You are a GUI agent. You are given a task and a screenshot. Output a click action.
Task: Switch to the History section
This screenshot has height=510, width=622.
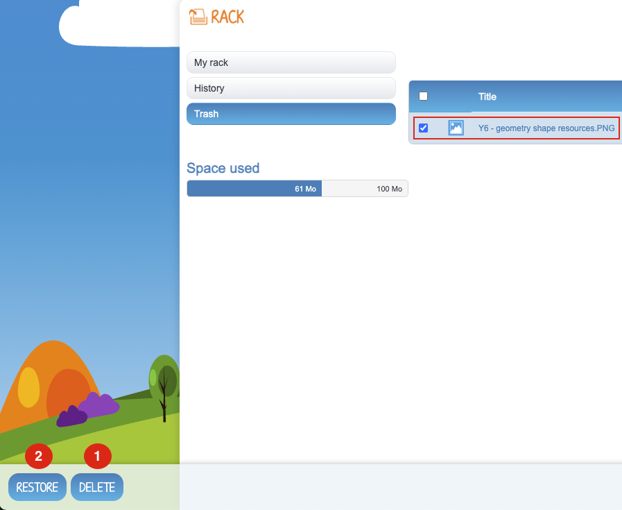(291, 88)
